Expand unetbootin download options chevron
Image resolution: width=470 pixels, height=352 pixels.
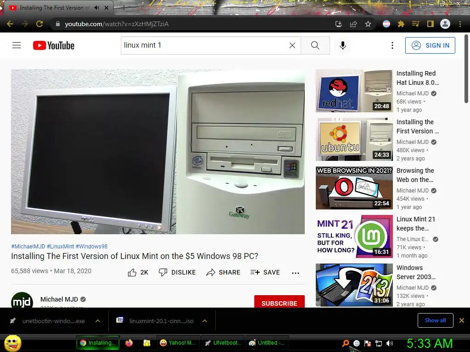click(x=97, y=321)
